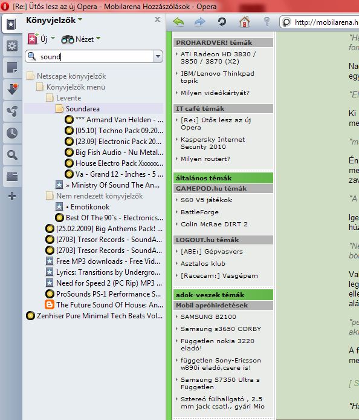Open Best Of The 90's bookmark
359x420 pixels.
[x=109, y=218]
